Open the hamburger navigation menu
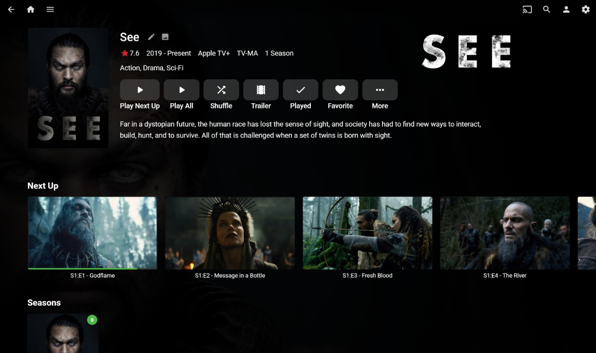Image resolution: width=596 pixels, height=353 pixels. [x=50, y=9]
